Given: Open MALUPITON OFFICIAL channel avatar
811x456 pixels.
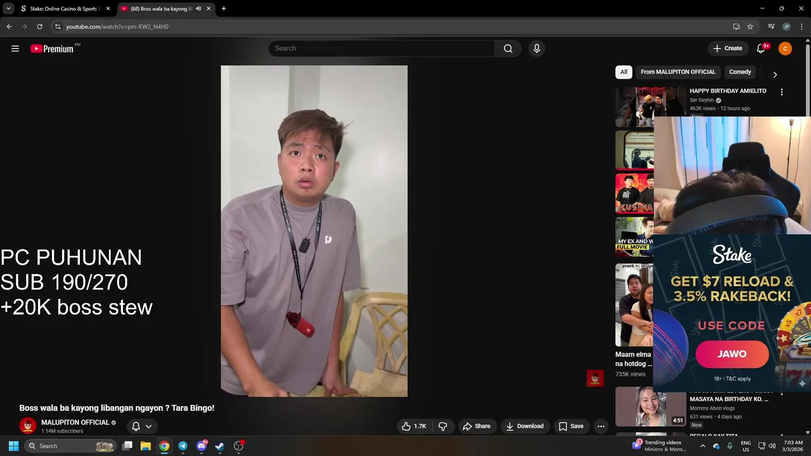Looking at the screenshot, I should coord(27,426).
